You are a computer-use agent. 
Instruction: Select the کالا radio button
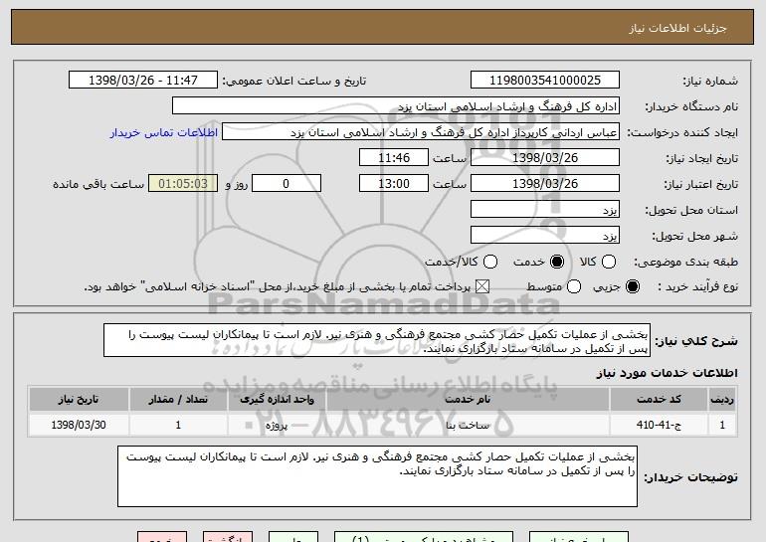coord(609,262)
